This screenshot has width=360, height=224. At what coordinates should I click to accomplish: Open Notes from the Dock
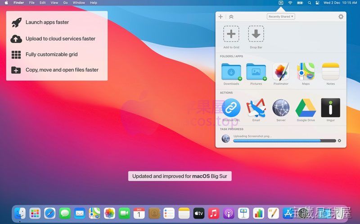(184, 213)
